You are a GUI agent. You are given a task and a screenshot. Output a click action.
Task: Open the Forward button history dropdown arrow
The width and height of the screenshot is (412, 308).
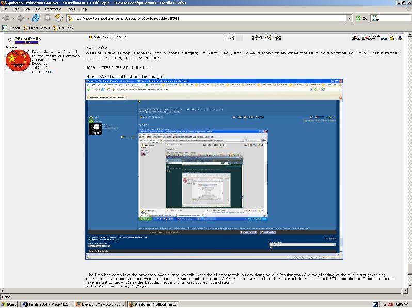point(28,18)
